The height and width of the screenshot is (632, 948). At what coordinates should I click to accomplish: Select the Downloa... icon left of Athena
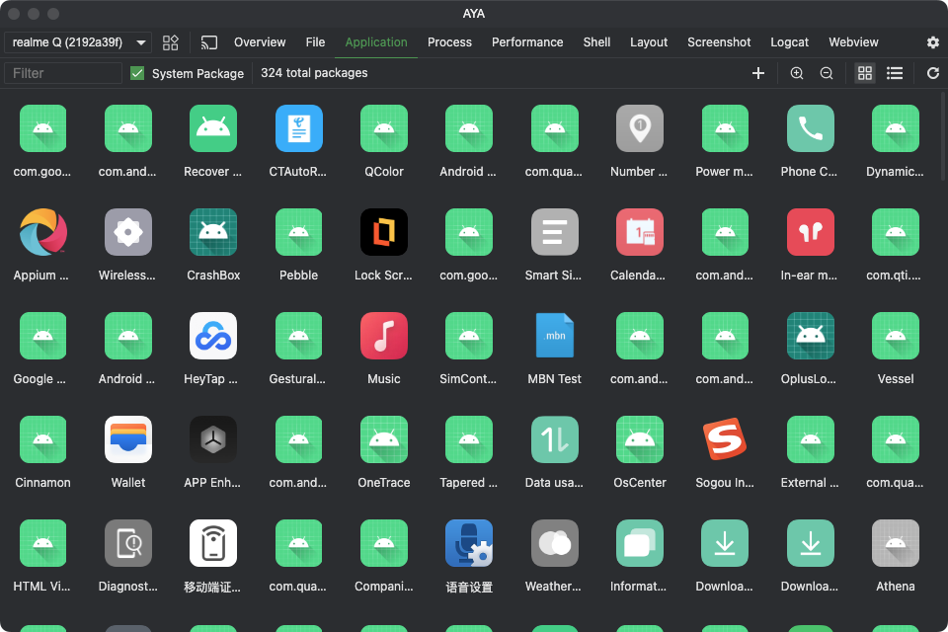[810, 543]
